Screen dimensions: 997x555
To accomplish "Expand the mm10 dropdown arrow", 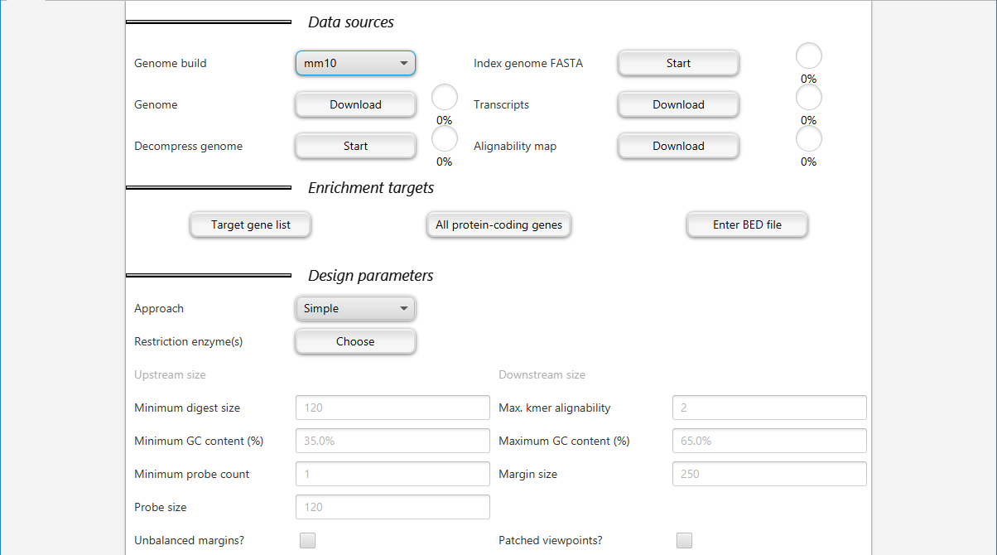I will [404, 63].
